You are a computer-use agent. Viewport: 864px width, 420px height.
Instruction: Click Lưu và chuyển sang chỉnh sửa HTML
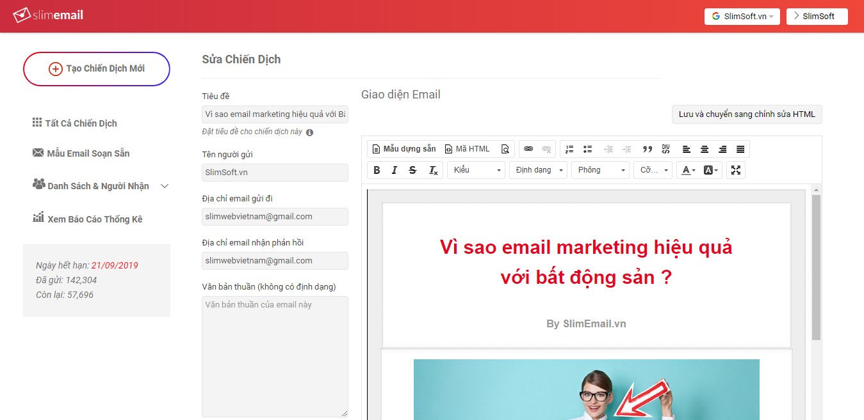click(x=747, y=114)
